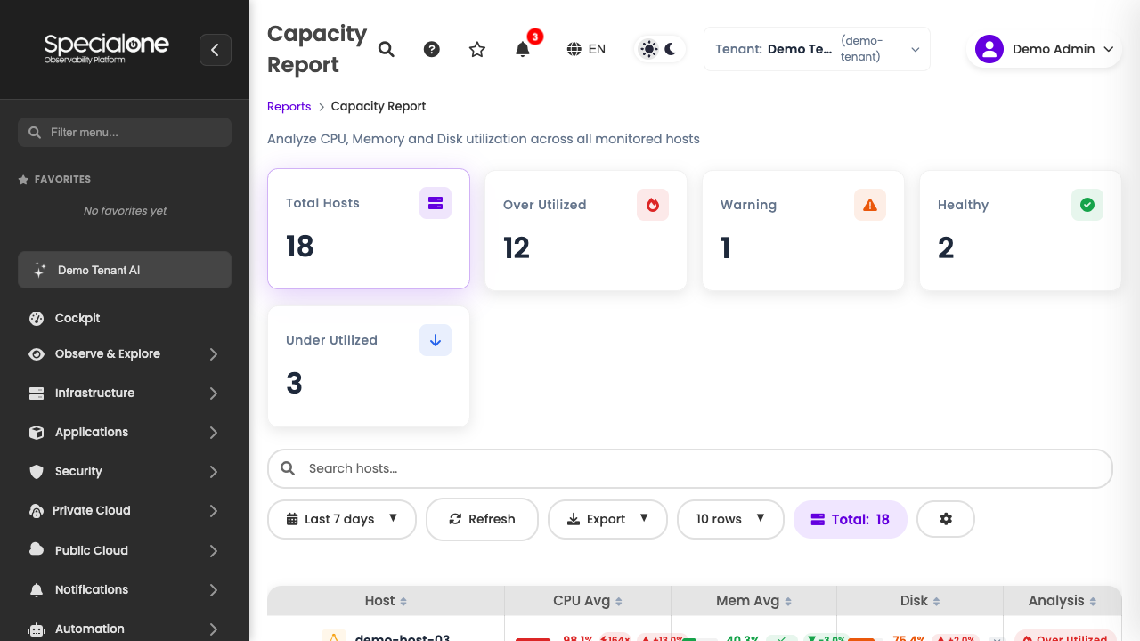Focus the Filter menu sidebar input
1140x641 pixels.
125,132
